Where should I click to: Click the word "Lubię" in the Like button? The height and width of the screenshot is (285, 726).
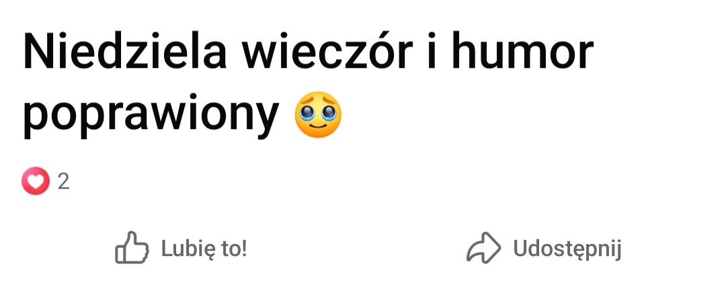(187, 250)
